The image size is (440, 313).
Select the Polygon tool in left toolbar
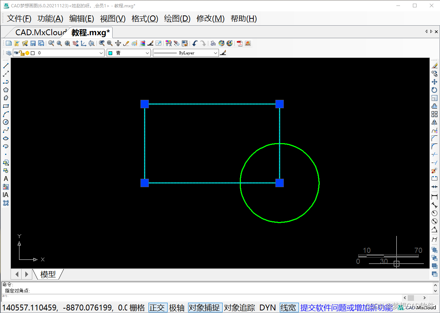click(6, 90)
